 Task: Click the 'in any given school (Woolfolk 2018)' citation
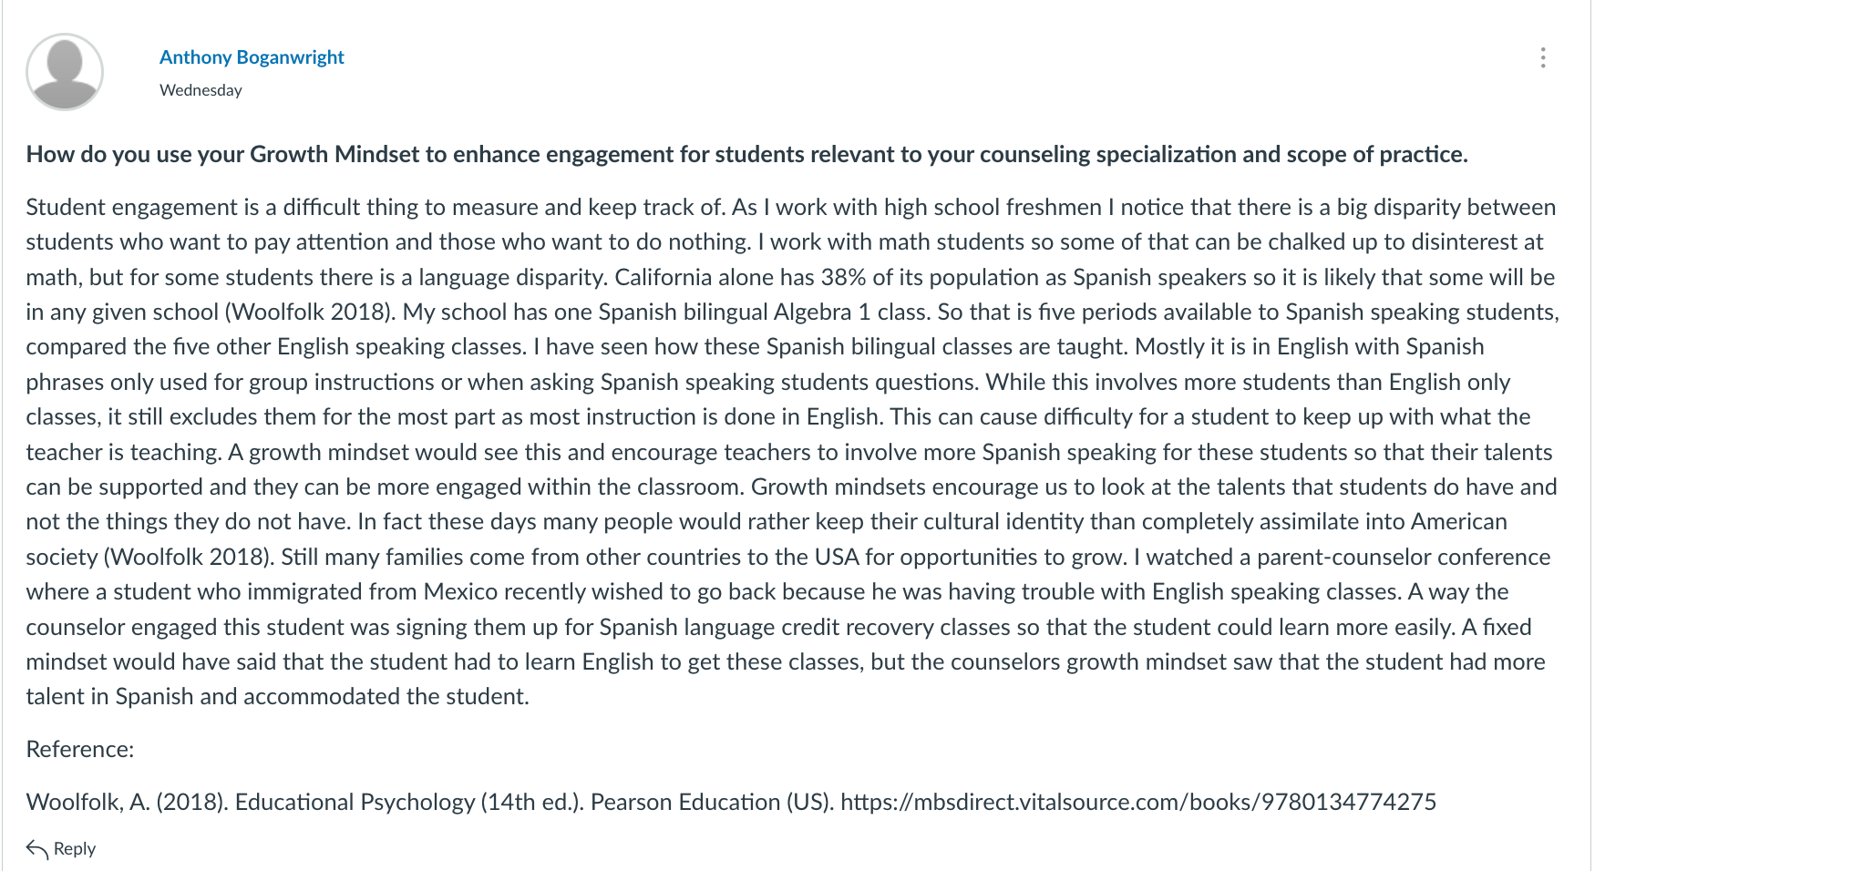(211, 313)
